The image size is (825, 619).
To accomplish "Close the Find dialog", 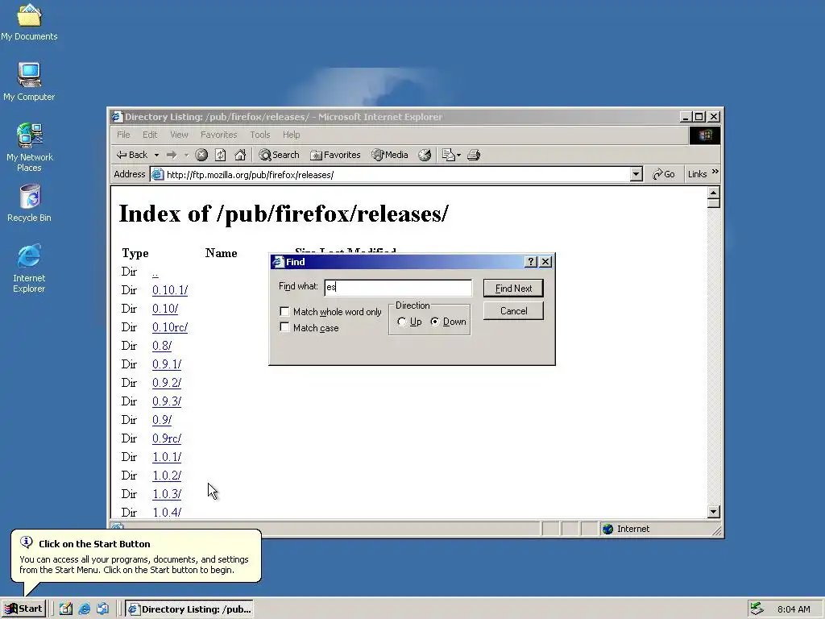I will [545, 262].
